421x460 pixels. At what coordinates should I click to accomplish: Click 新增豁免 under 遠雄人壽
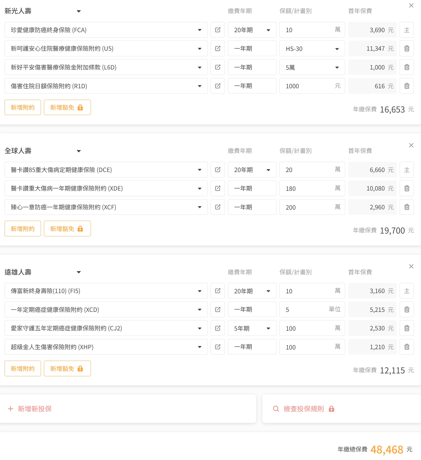coord(67,369)
